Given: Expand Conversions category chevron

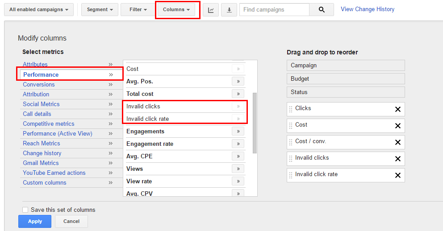Looking at the screenshot, I should point(110,84).
